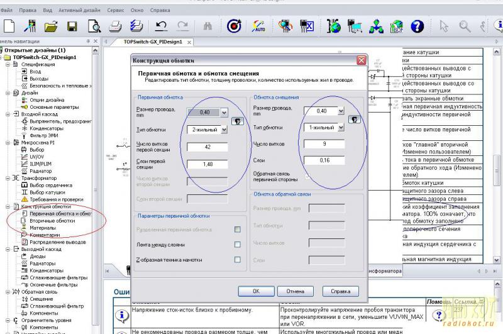The width and height of the screenshot is (503, 334).
Task: Enable the Лента между слоями checkbox
Action: [237, 245]
